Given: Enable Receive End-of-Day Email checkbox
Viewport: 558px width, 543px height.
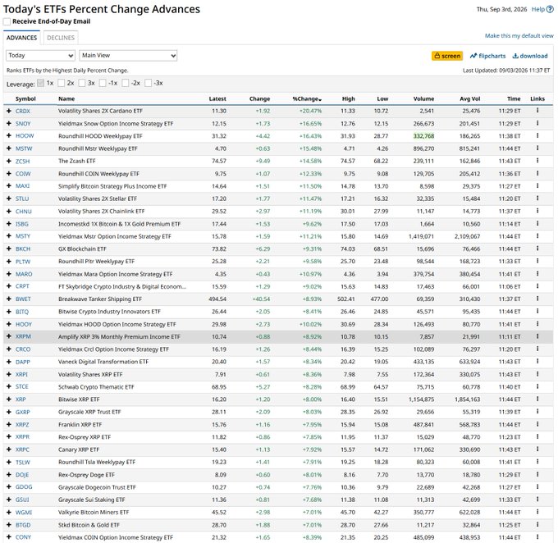Looking at the screenshot, I should [x=7, y=21].
